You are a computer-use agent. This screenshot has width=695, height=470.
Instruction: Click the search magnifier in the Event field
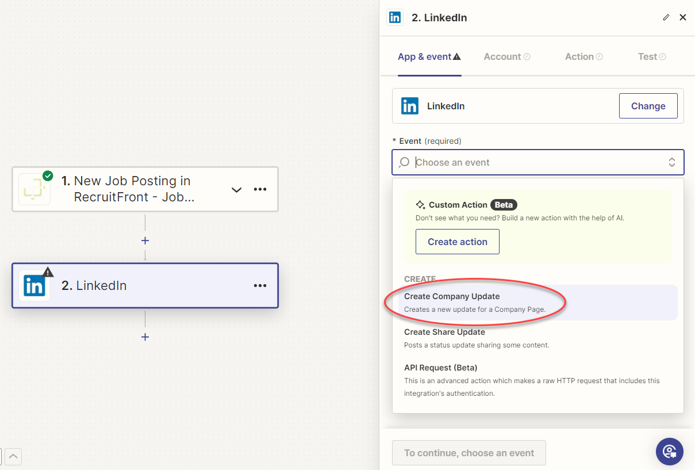pyautogui.click(x=404, y=162)
